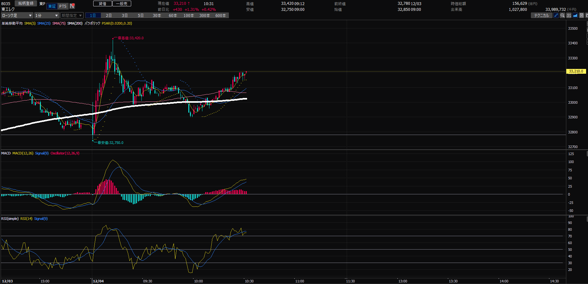The width and height of the screenshot is (588, 284).
Task: Open the ローソク足 chart type dropdown
Action: click(x=17, y=15)
